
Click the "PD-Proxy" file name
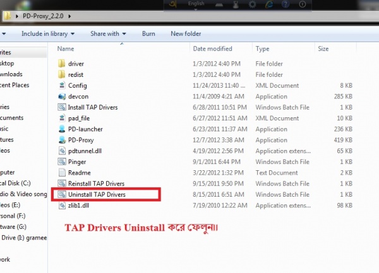click(x=81, y=140)
